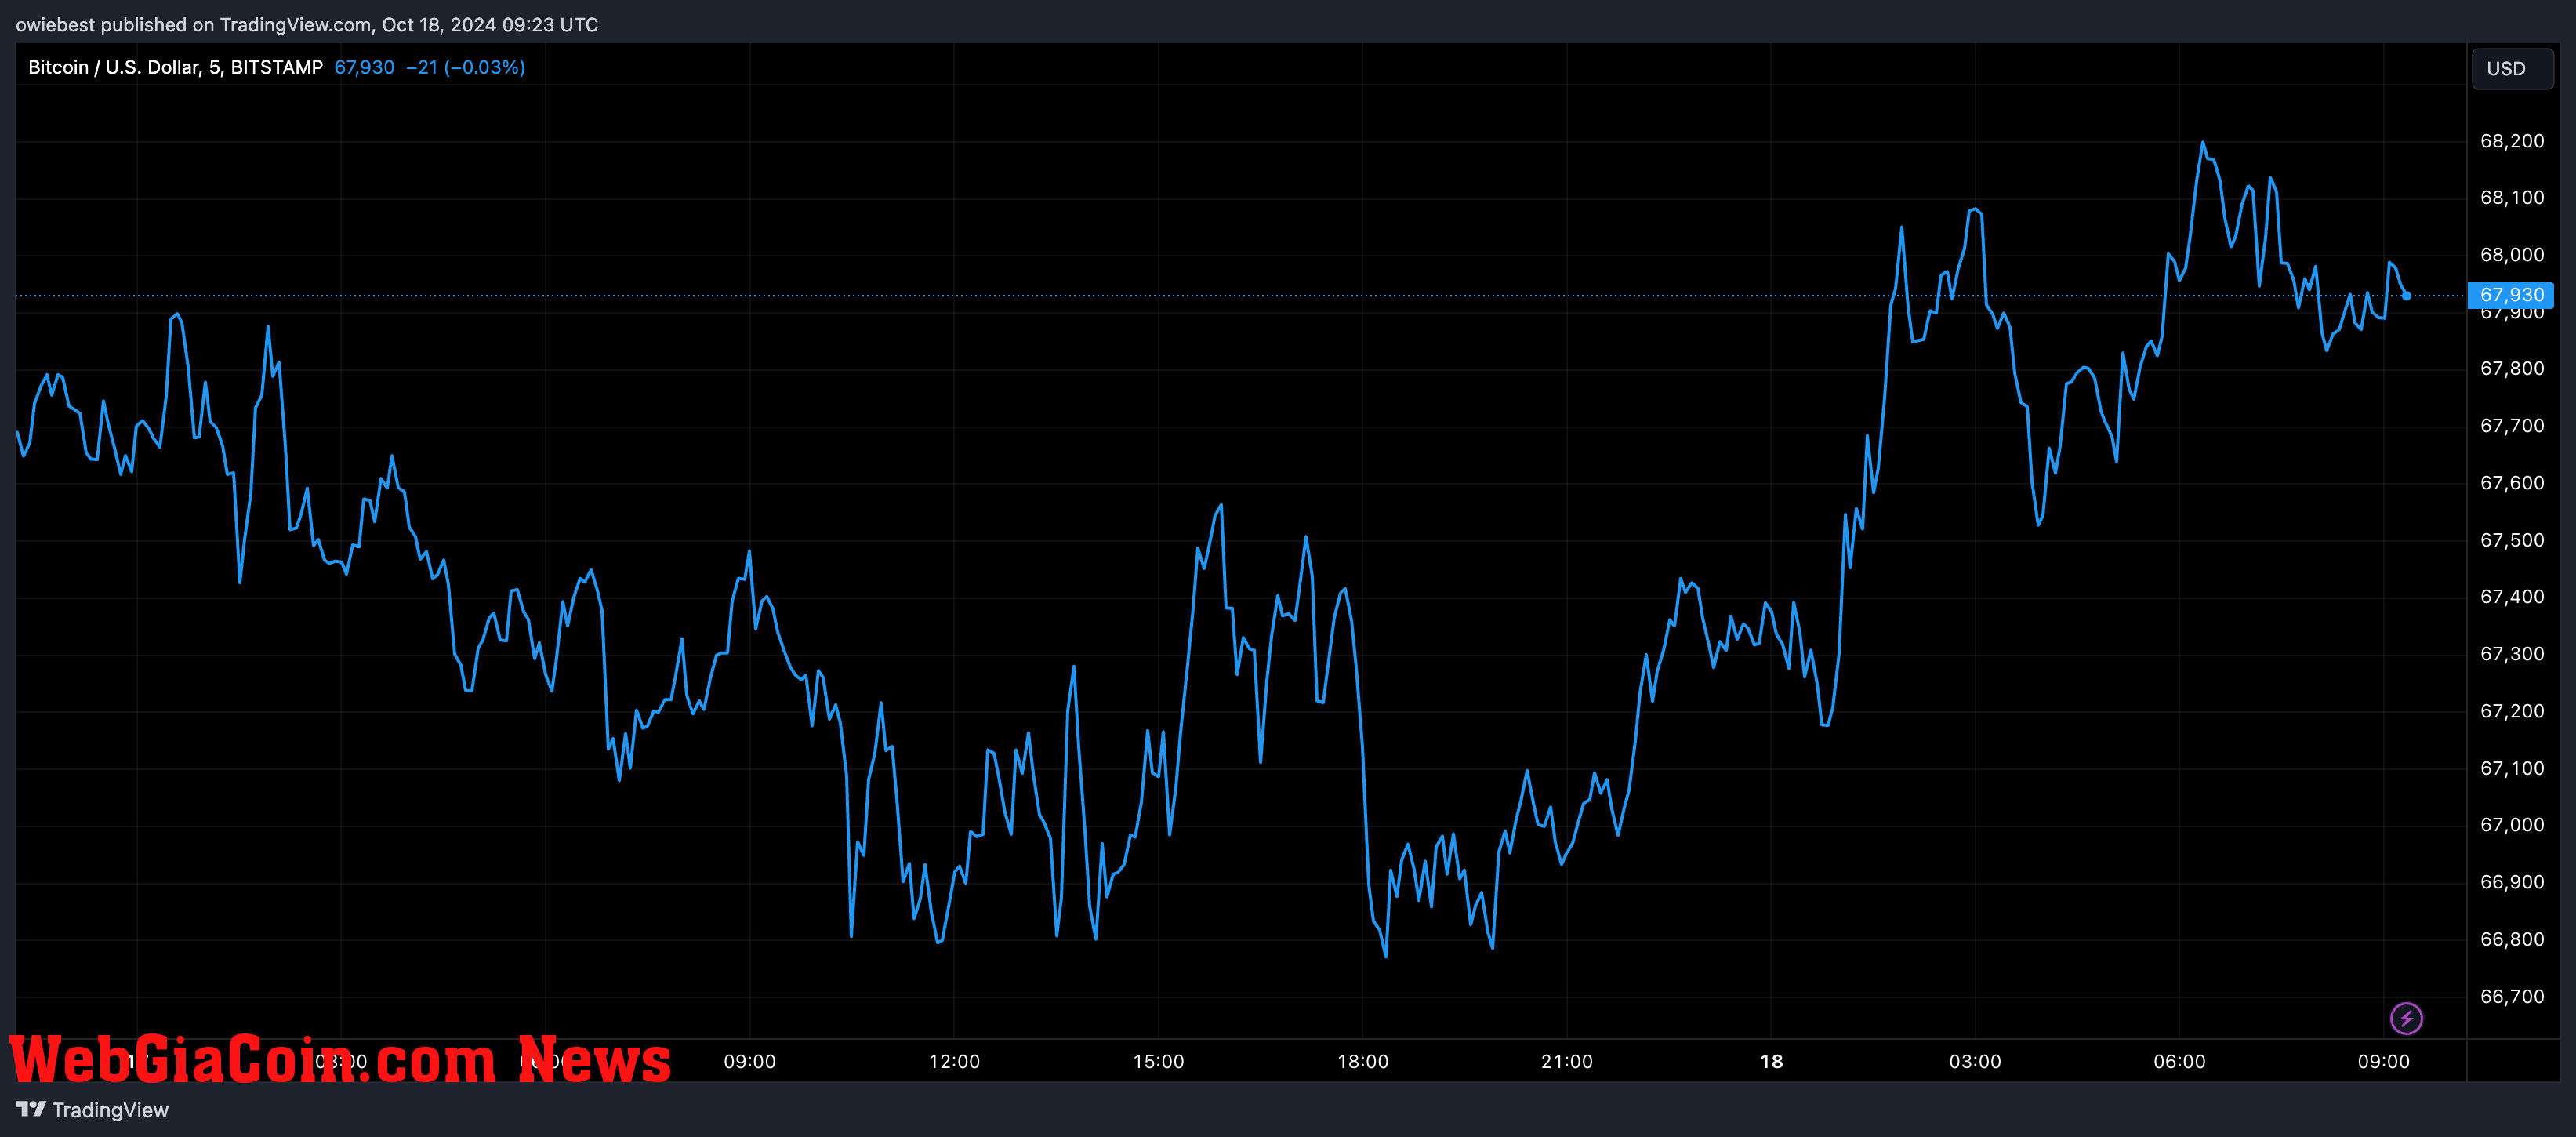This screenshot has width=2576, height=1137.
Task: Click the 67,000 price axis label
Action: pos(2512,825)
